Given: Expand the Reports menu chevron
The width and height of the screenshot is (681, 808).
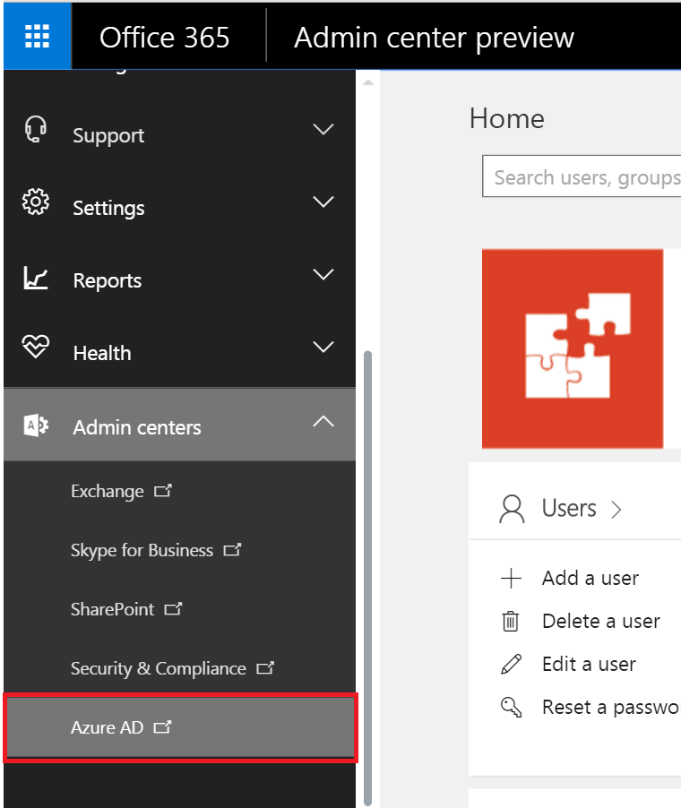Looking at the screenshot, I should [x=323, y=274].
